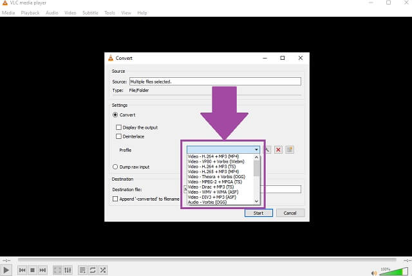Enable the Deinterlace checkbox
Image resolution: width=412 pixels, height=276 pixels.
[x=118, y=136]
